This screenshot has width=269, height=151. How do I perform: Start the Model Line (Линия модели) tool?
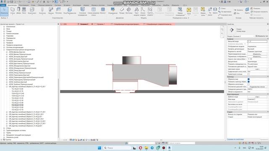[143, 11]
